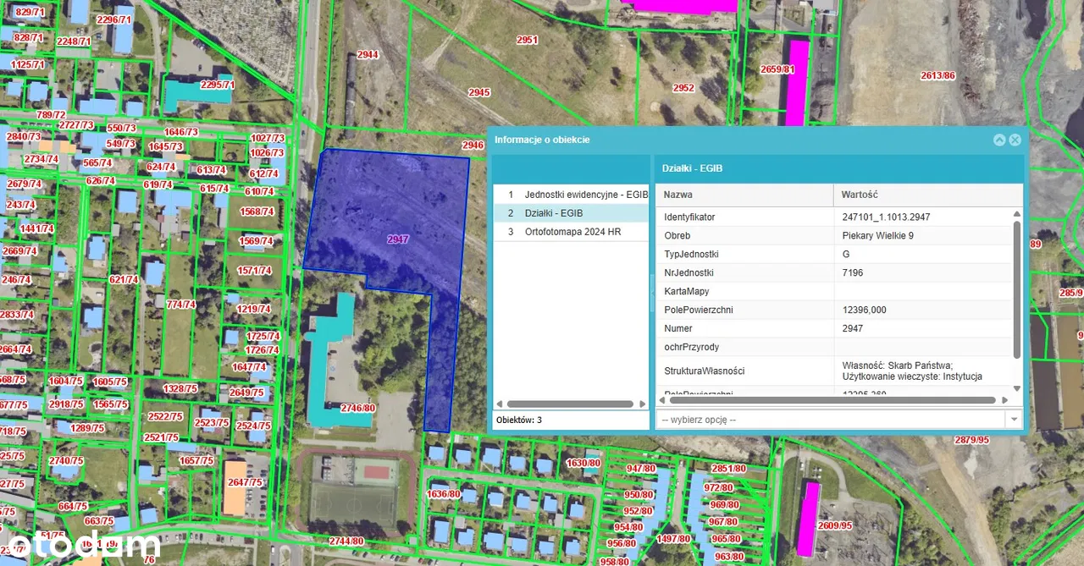Screen dimensions: 1084x566
Task: Click the Identyfikator value 247101_1.1013.2947
Action: 886,217
